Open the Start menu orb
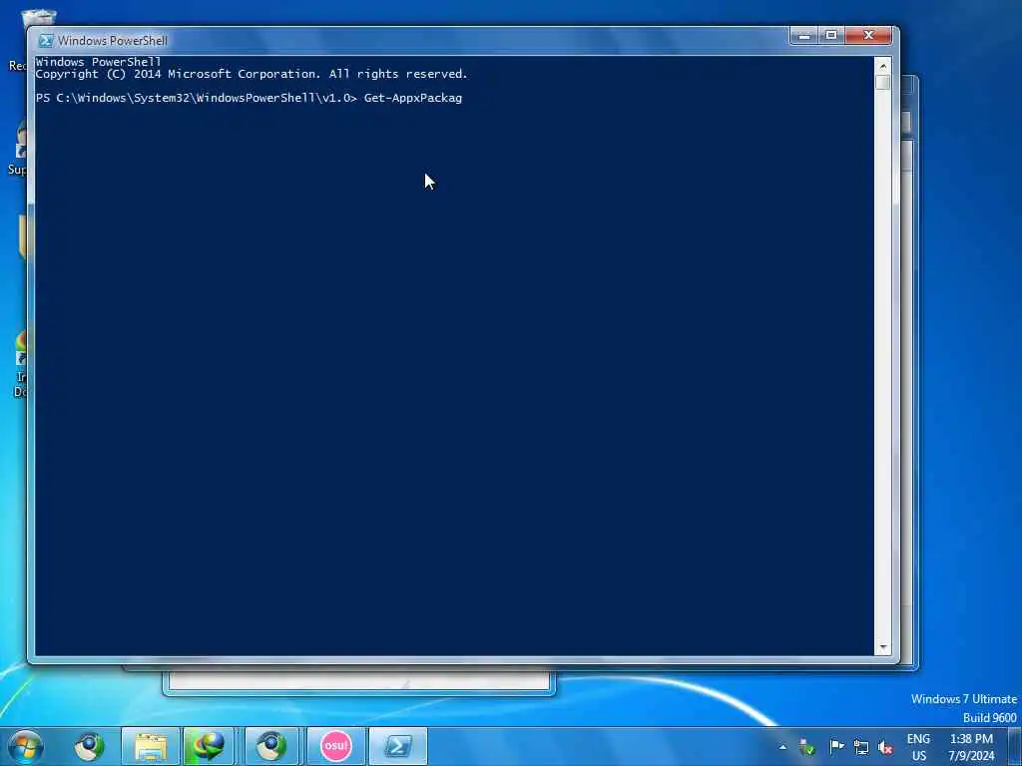 click(x=26, y=746)
